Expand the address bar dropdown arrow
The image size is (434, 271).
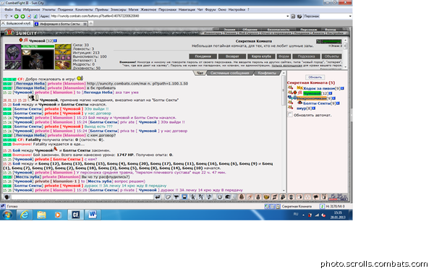point(287,17)
